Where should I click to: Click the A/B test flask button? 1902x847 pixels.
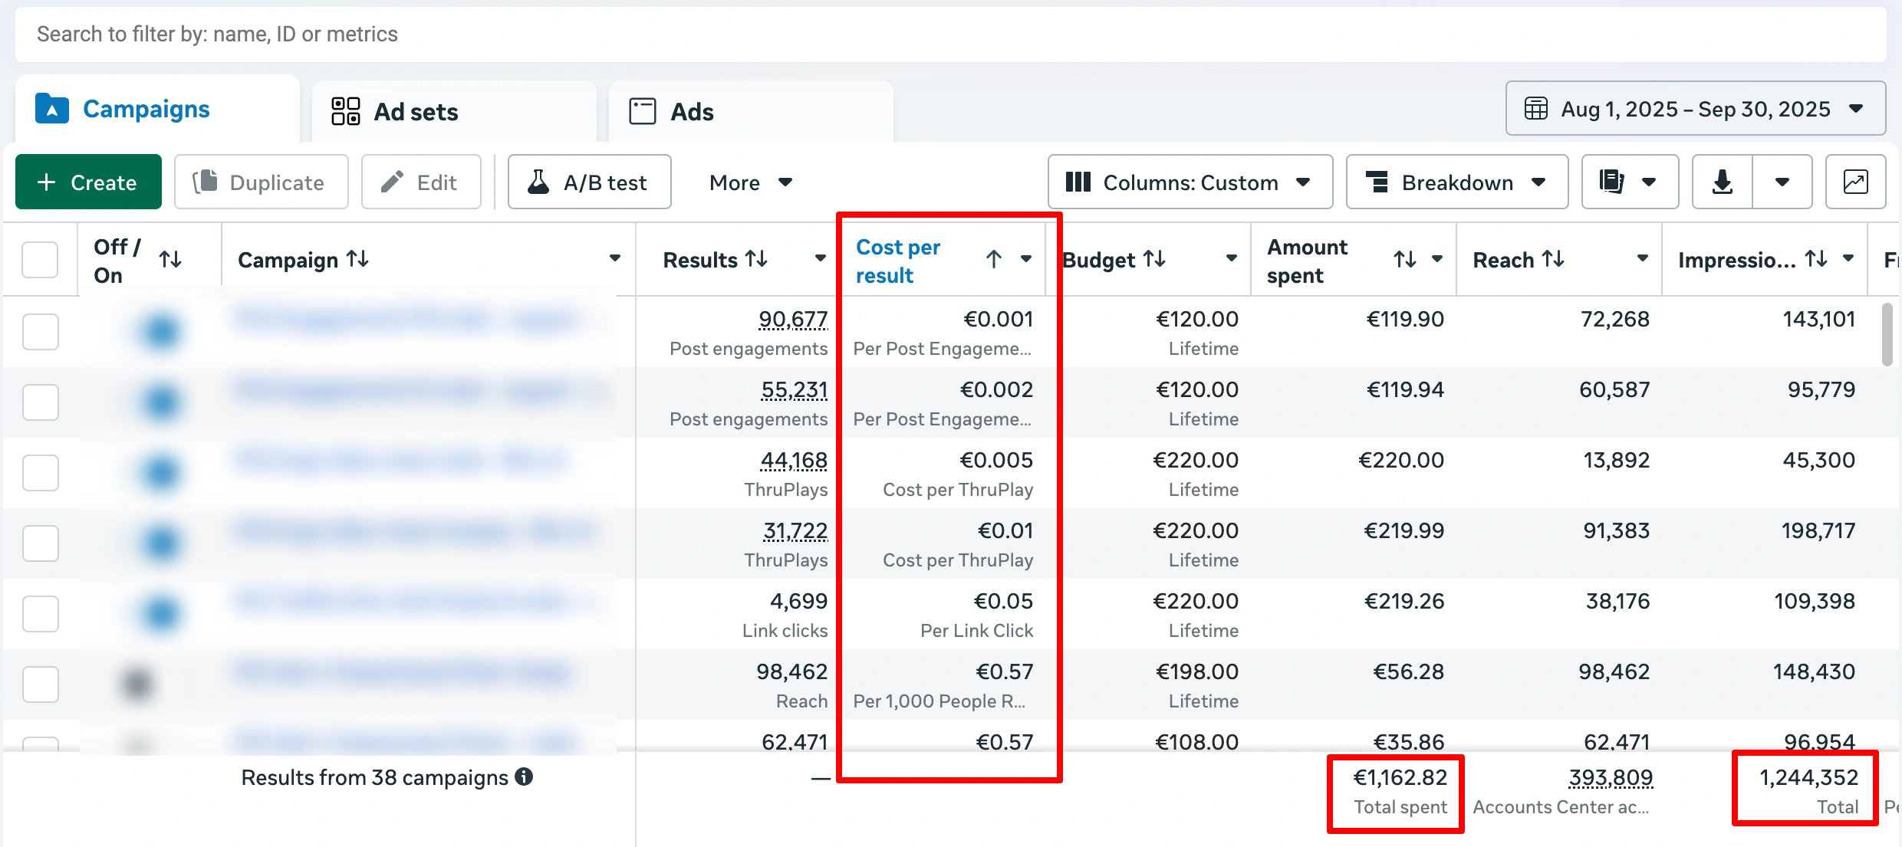pos(589,182)
